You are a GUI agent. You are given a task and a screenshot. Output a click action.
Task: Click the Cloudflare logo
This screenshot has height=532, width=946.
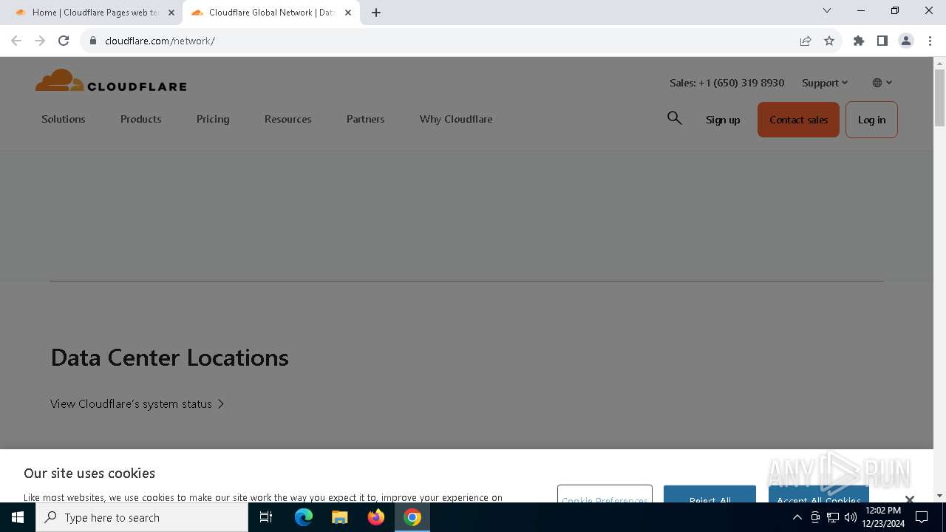111,81
